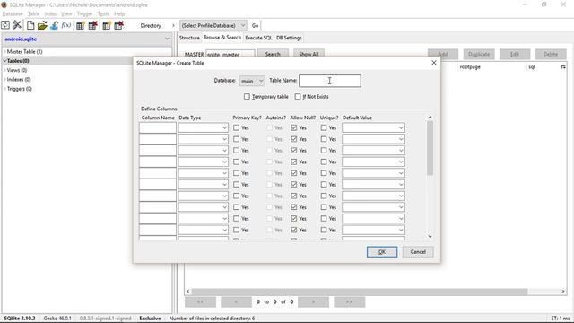
Task: Open Data Type dropdown in second column row
Action: point(204,139)
